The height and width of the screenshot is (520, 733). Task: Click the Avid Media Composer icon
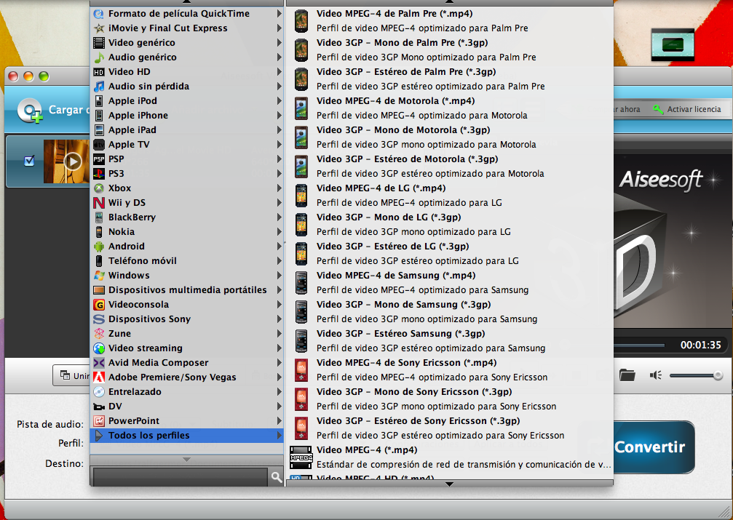pos(99,363)
